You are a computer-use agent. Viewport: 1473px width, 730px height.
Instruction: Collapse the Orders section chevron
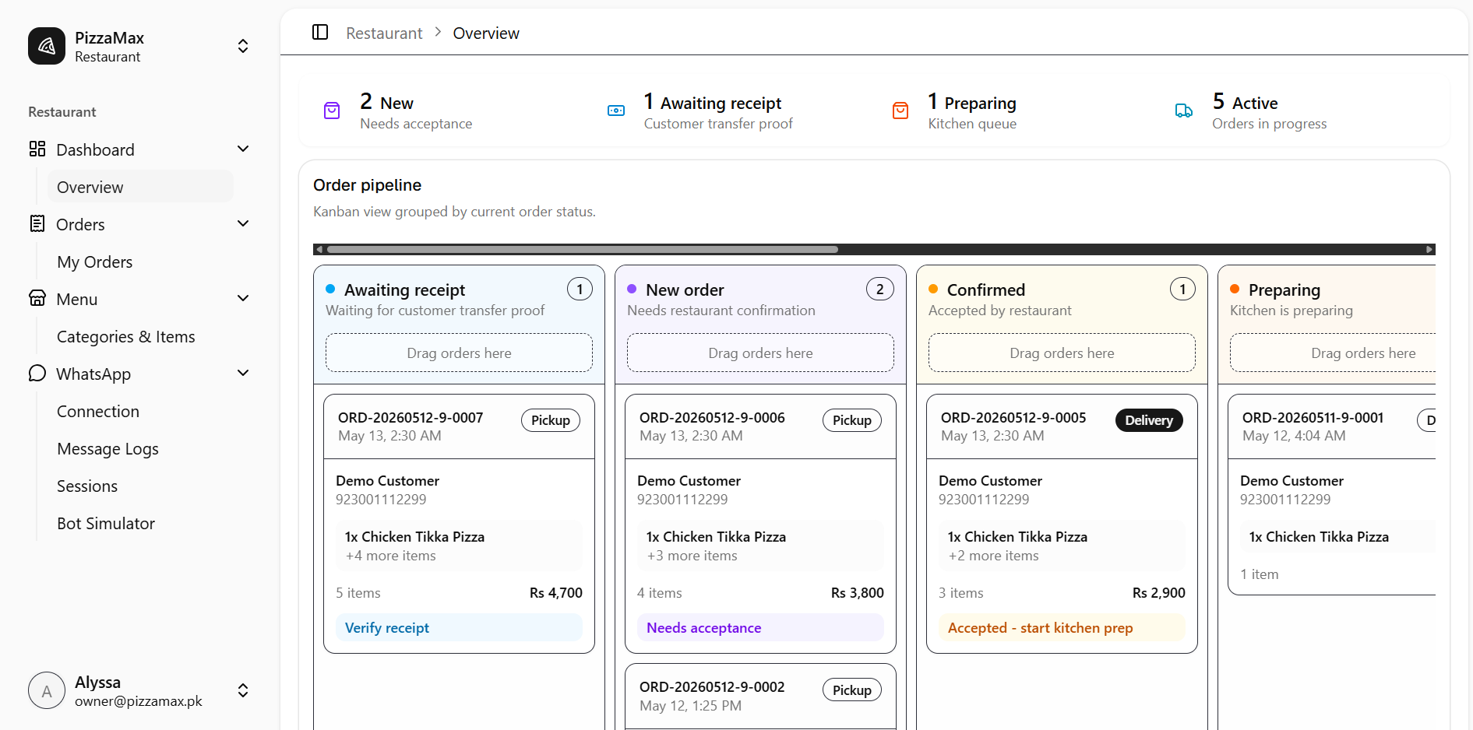[x=243, y=223]
